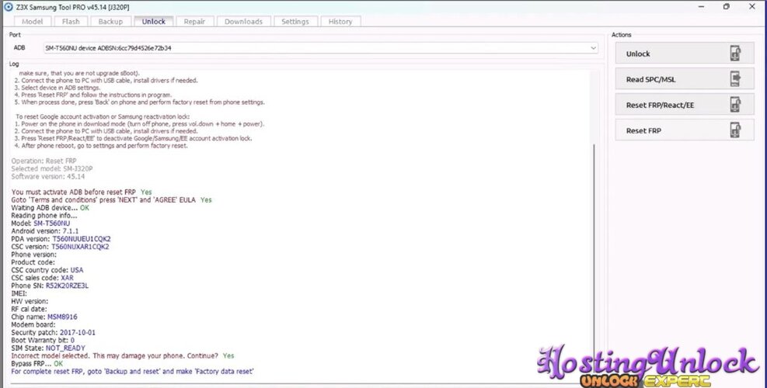Screen dimensions: 767x388
Task: Click 'Boot Warranty bit: 0' line
Action: [43, 340]
